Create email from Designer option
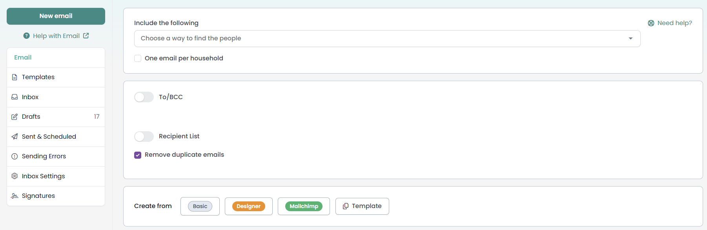 click(x=249, y=206)
